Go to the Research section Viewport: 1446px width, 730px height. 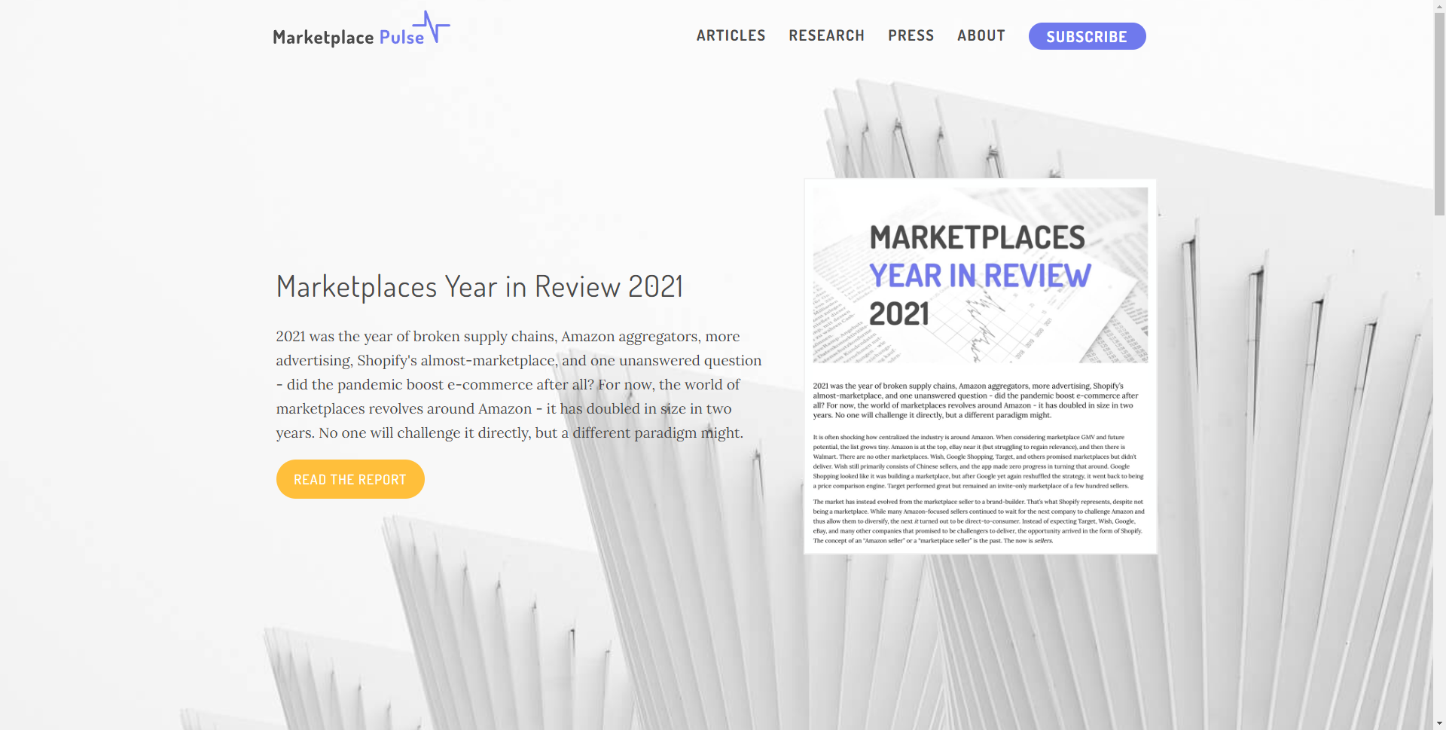[826, 35]
